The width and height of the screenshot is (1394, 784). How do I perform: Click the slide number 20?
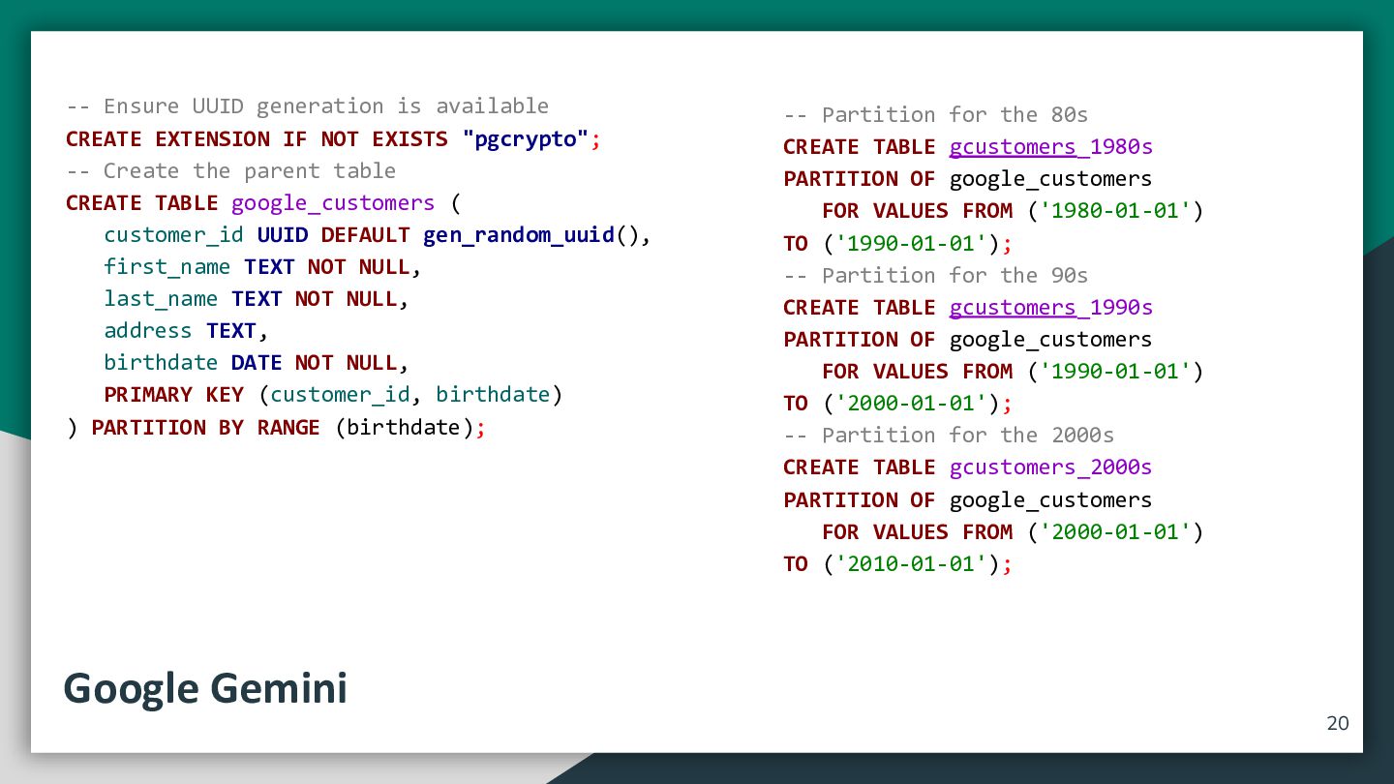[x=1337, y=723]
